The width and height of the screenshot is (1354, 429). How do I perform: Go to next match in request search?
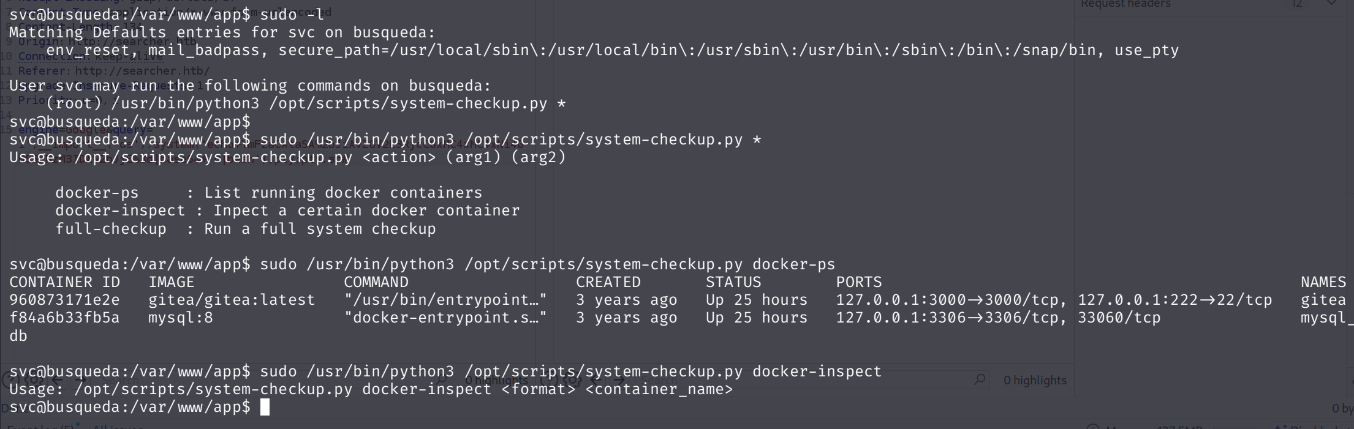tap(80, 380)
